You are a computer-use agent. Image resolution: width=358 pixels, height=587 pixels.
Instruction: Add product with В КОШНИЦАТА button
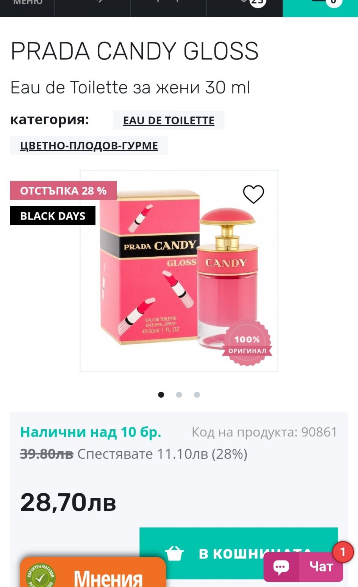[239, 553]
